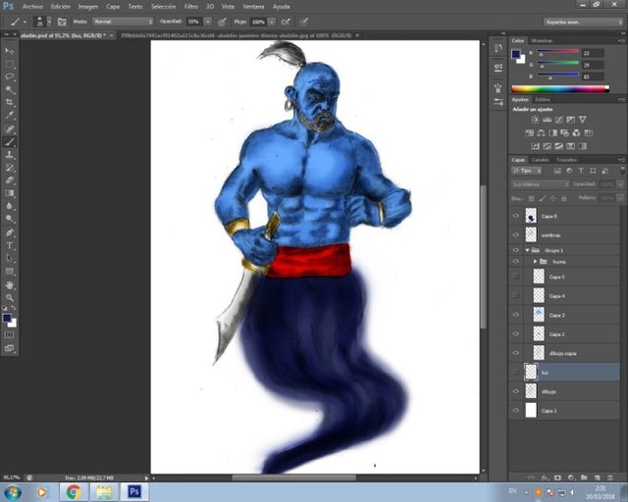Select the Eyedropper tool
This screenshot has height=502, width=628.
[9, 116]
